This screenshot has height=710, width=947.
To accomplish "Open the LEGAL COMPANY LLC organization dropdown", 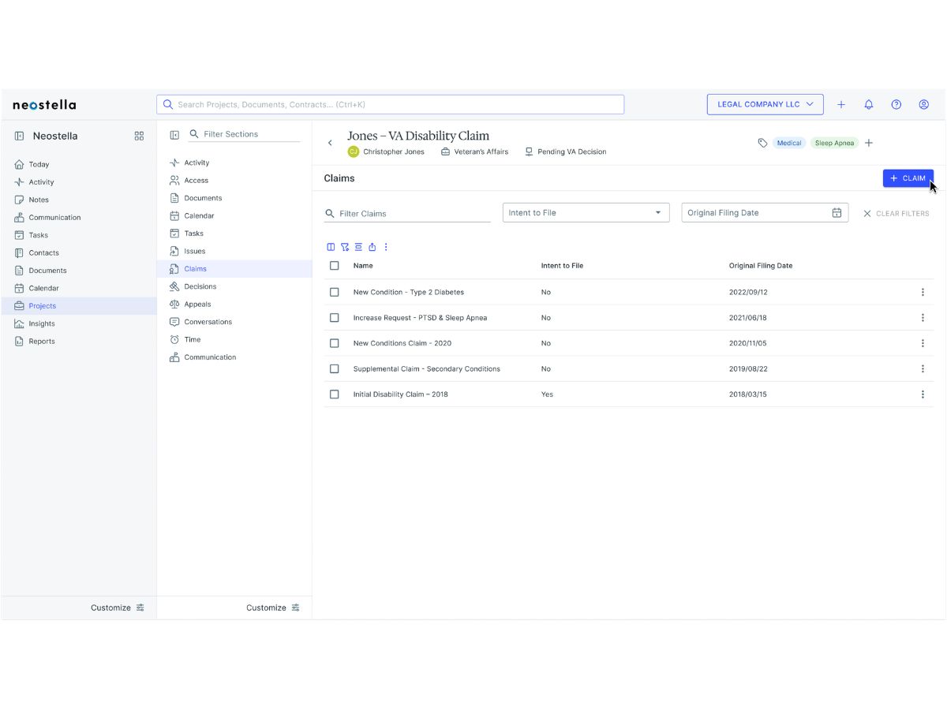I will coord(765,104).
